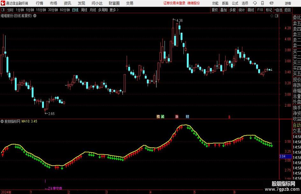
Task: Open the 资讯 menu
Action: [68, 3]
